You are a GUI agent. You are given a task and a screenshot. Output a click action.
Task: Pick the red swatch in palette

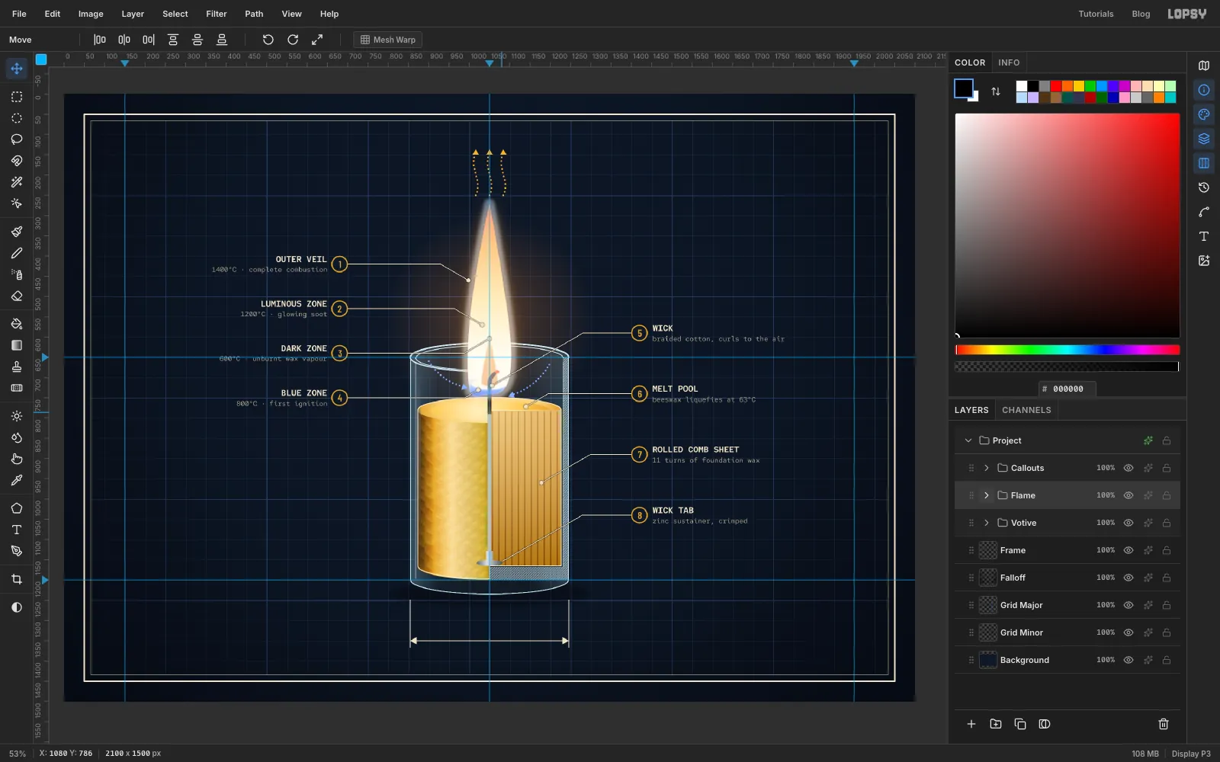1056,86
